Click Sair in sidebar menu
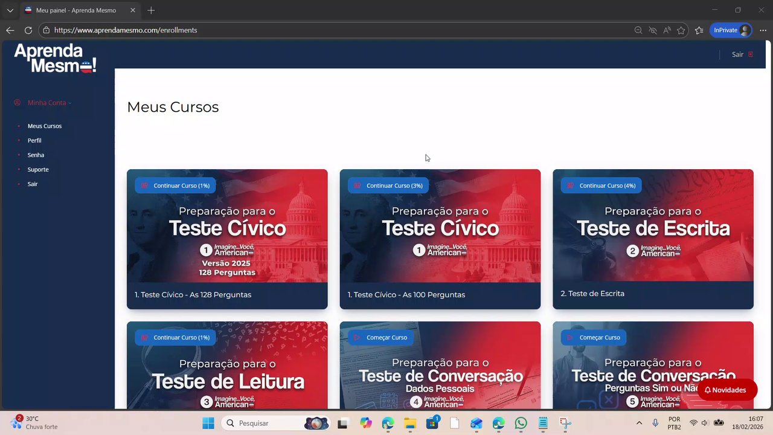Screen dimensions: 773x435 tap(33, 184)
